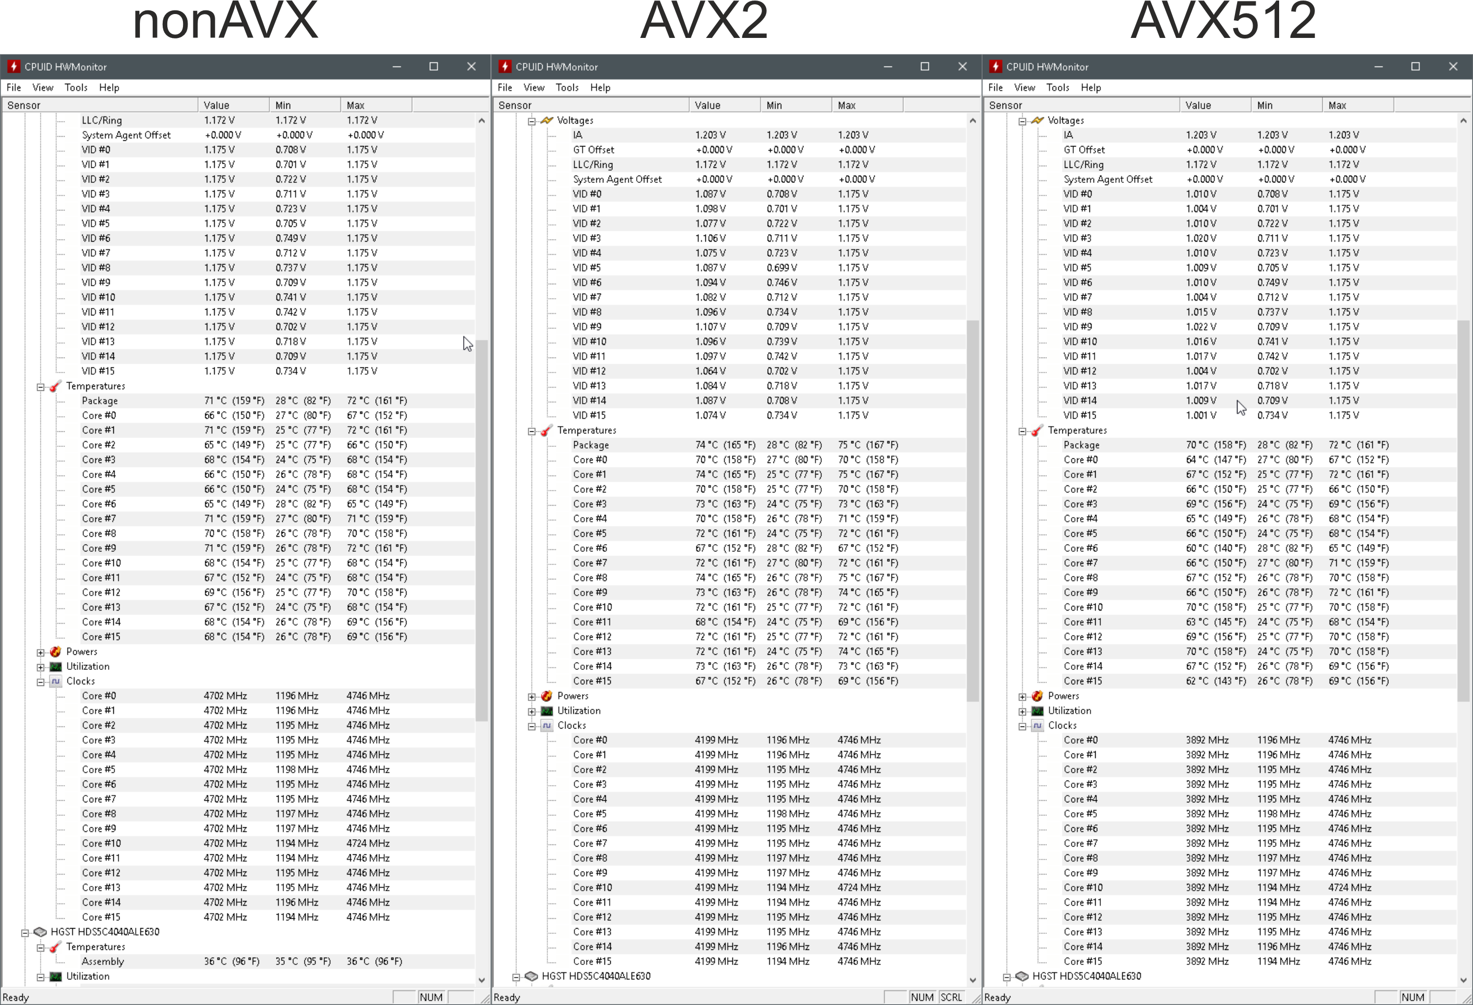The image size is (1473, 1005).
Task: Collapse the Temperatures tree in nonAVX window
Action: [x=41, y=387]
